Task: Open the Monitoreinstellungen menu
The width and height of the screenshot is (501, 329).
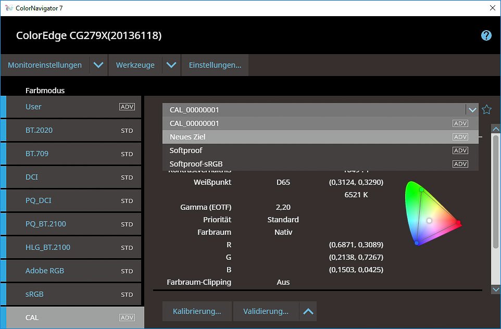Action: click(x=45, y=65)
